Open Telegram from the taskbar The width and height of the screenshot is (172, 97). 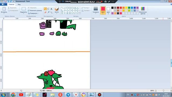coord(68,95)
